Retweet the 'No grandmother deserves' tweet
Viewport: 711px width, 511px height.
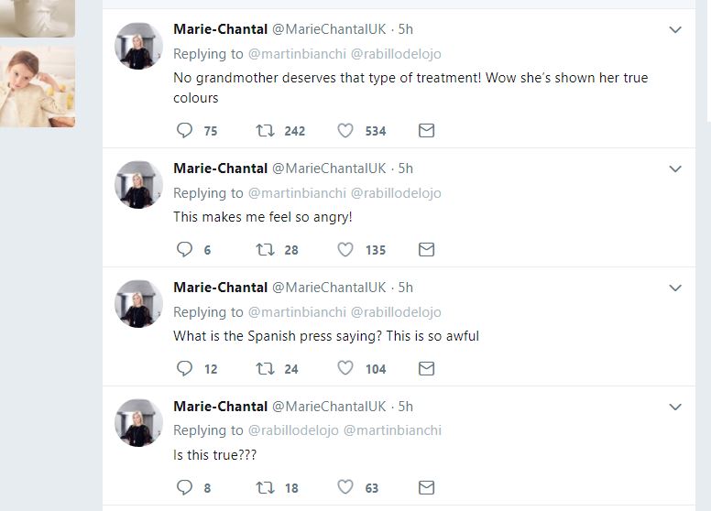pos(266,131)
